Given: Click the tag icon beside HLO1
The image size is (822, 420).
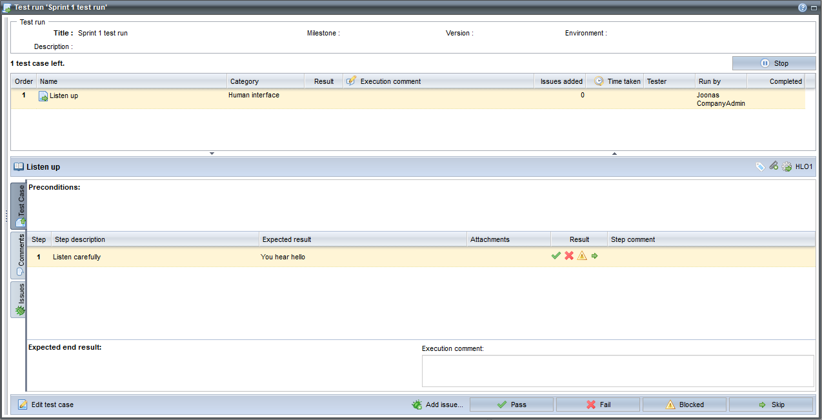Looking at the screenshot, I should (760, 166).
